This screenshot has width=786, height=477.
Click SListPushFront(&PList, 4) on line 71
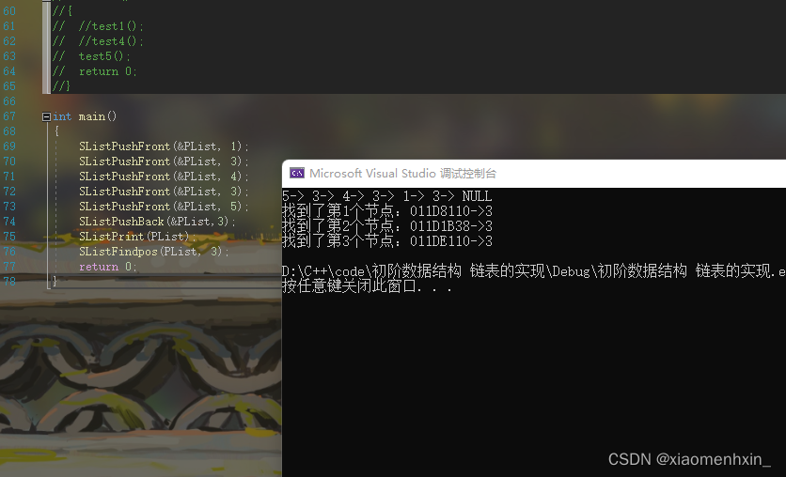(164, 177)
